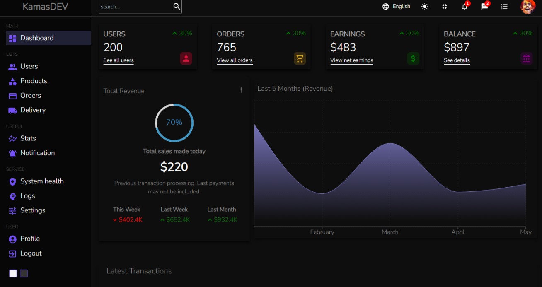Click the Orders credit card icon
Screen dimensions: 542x287
pos(12,96)
